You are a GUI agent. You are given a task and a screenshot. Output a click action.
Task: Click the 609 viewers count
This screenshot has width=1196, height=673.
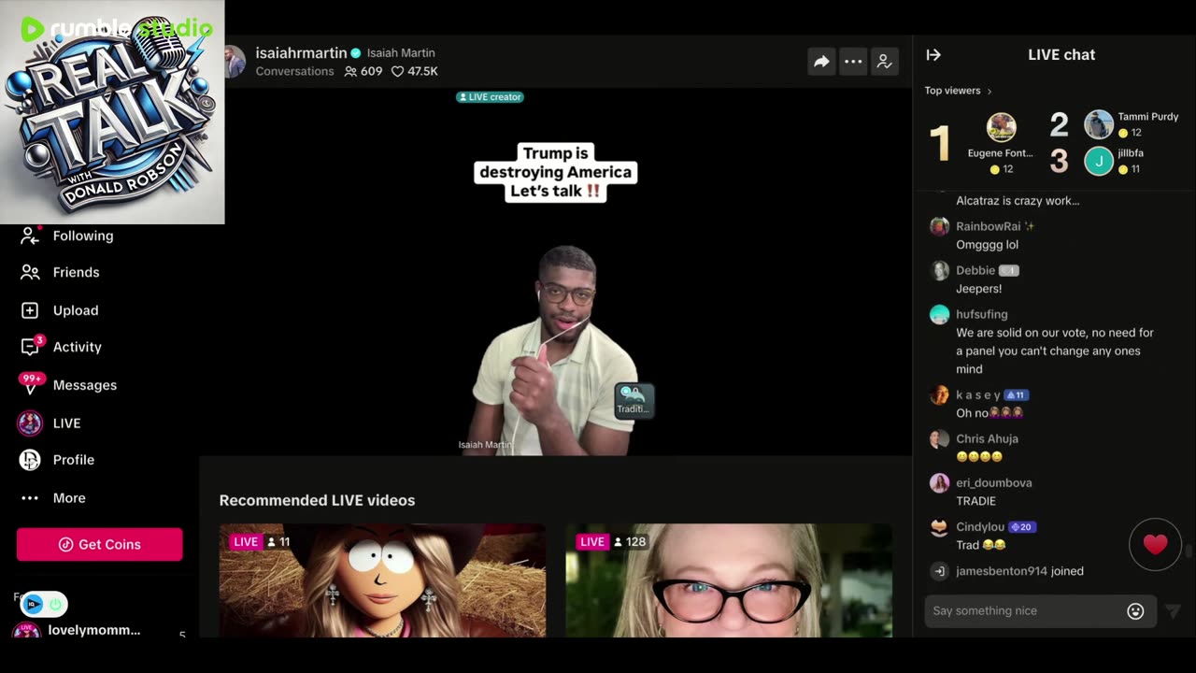(363, 71)
